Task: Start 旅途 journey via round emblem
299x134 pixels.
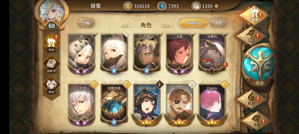Action: coord(259,65)
